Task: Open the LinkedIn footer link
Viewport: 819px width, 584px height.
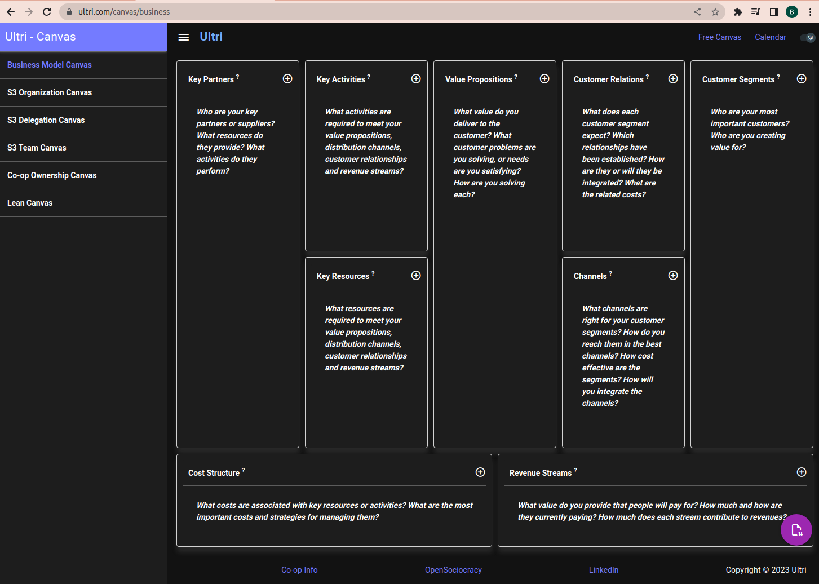Action: (604, 570)
